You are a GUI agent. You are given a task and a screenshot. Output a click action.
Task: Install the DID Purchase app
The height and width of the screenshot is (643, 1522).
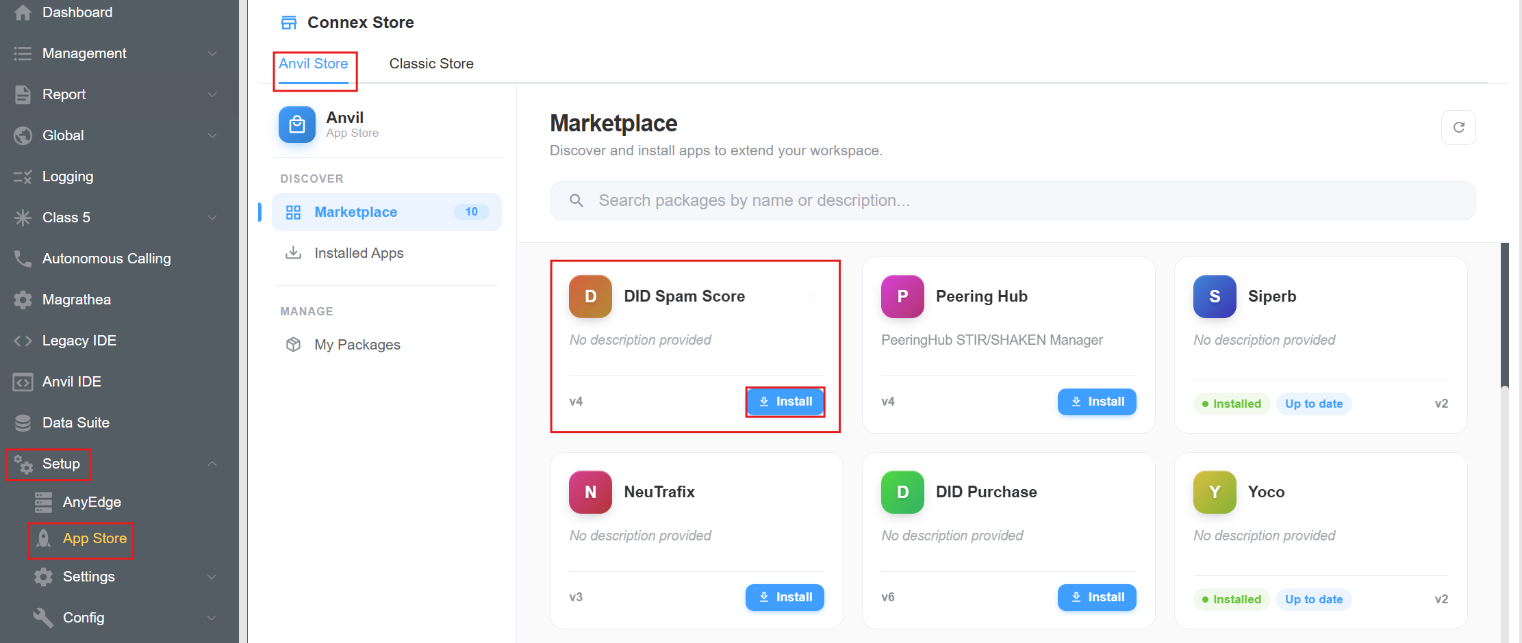(x=1097, y=597)
